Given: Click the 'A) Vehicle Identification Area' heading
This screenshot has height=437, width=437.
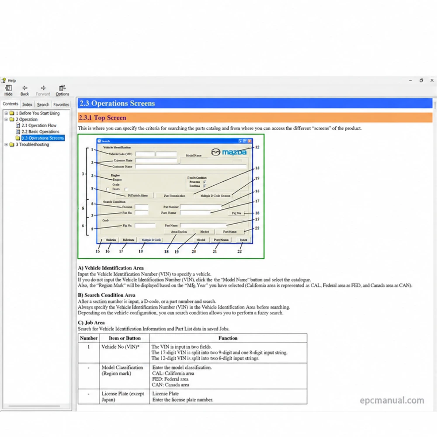Looking at the screenshot, I should (111, 268).
